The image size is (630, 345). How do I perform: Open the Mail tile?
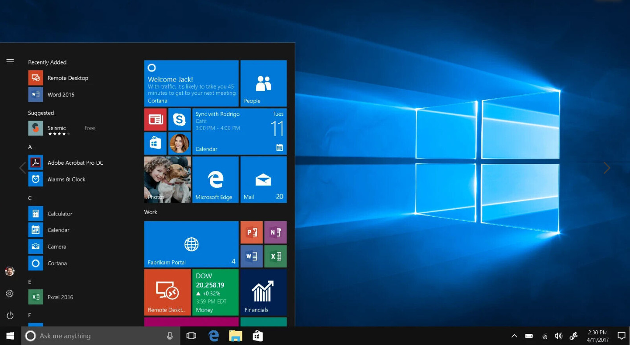(x=263, y=179)
